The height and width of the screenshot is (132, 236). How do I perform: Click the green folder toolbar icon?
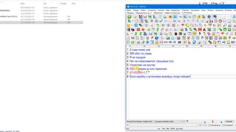coord(168,38)
